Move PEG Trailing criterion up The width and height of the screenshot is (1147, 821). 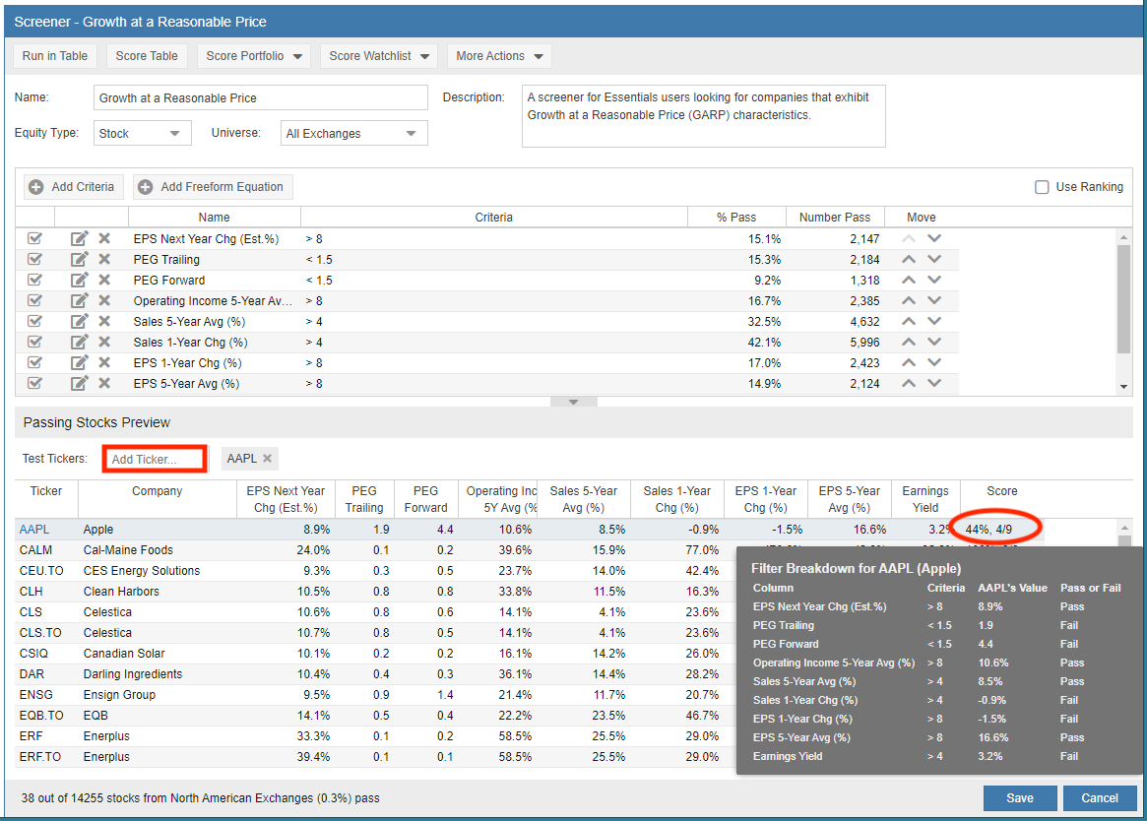tap(909, 259)
